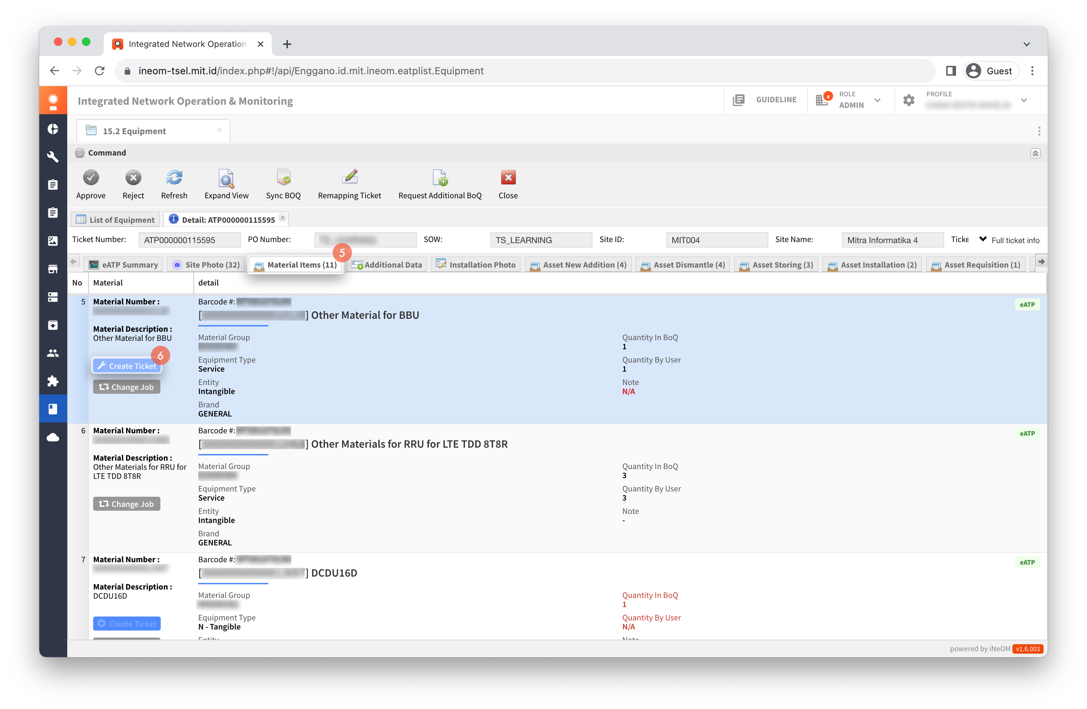
Task: Open the wrench tools sidebar icon
Action: coord(53,157)
